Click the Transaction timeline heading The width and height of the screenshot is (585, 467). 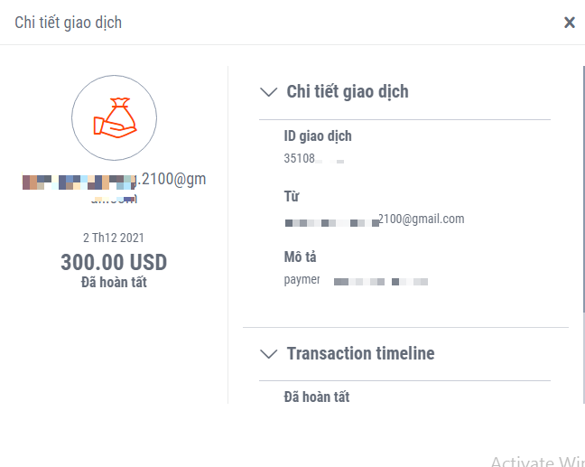pos(360,353)
